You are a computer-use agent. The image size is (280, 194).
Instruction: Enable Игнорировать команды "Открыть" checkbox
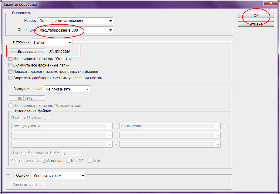click(11, 59)
